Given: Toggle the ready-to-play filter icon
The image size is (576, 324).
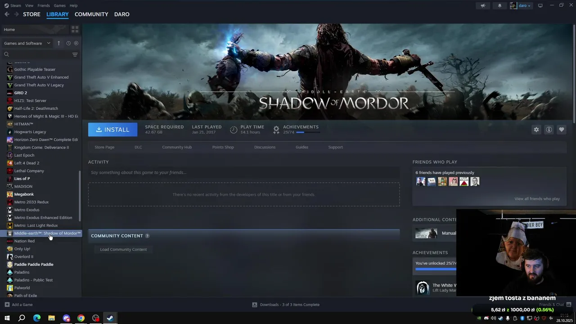Looking at the screenshot, I should [x=76, y=43].
